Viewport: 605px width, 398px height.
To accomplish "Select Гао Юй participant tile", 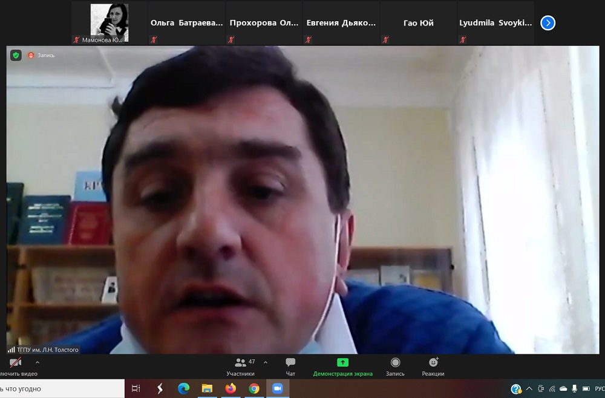I will click(x=418, y=23).
